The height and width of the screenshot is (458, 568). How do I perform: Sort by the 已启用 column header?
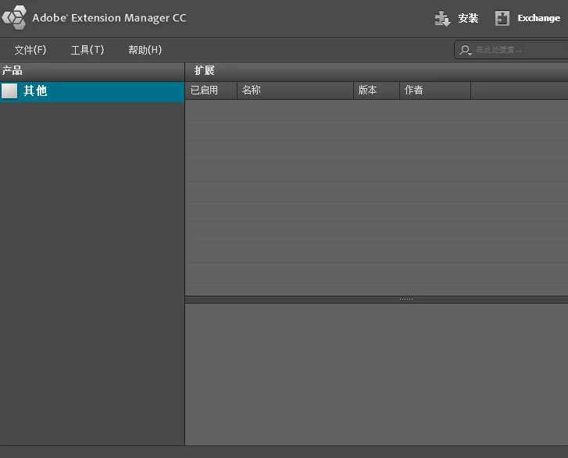211,90
